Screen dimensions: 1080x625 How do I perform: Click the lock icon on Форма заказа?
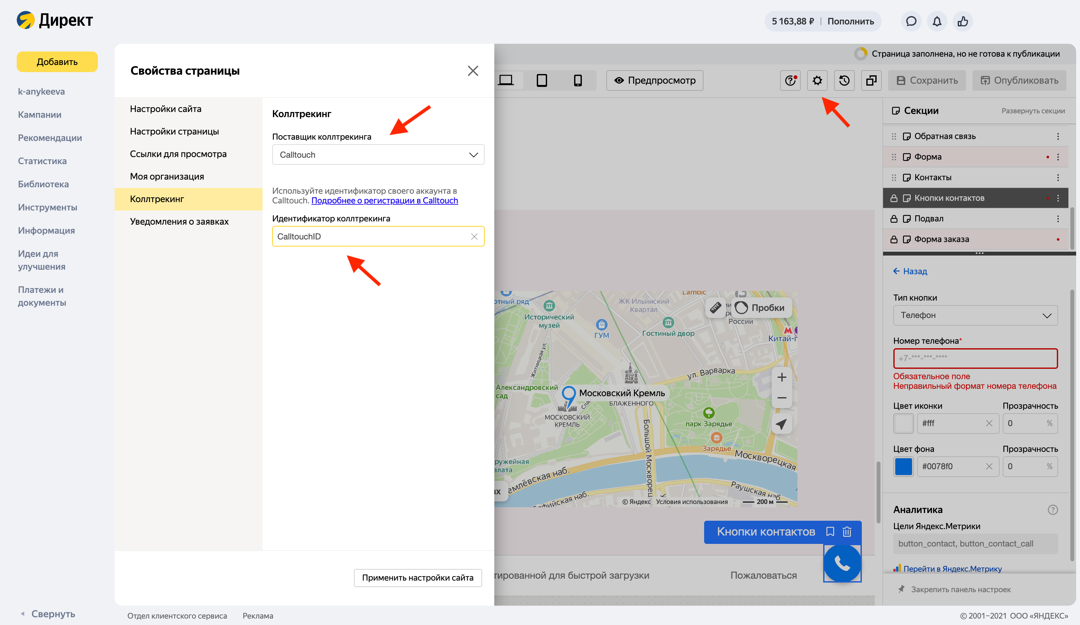pyautogui.click(x=894, y=239)
